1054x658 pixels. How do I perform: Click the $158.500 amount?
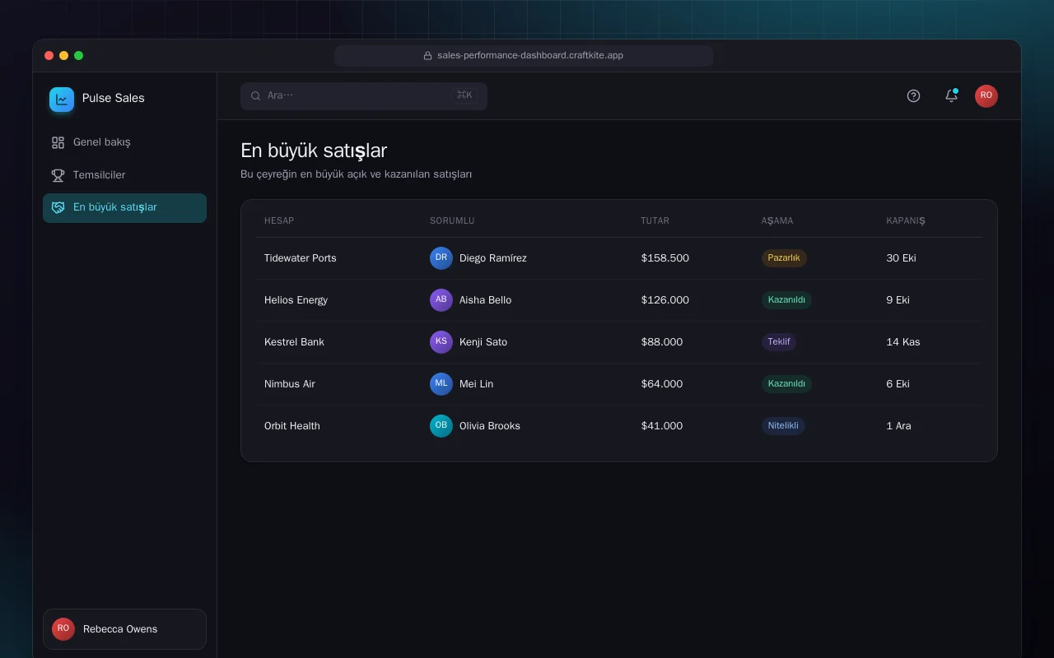[x=665, y=258]
